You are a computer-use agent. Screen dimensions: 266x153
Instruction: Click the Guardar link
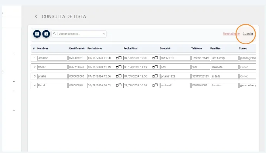pyautogui.click(x=248, y=34)
